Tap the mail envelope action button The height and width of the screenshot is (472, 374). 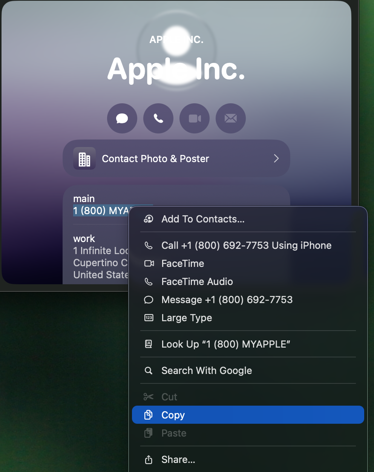pos(231,118)
